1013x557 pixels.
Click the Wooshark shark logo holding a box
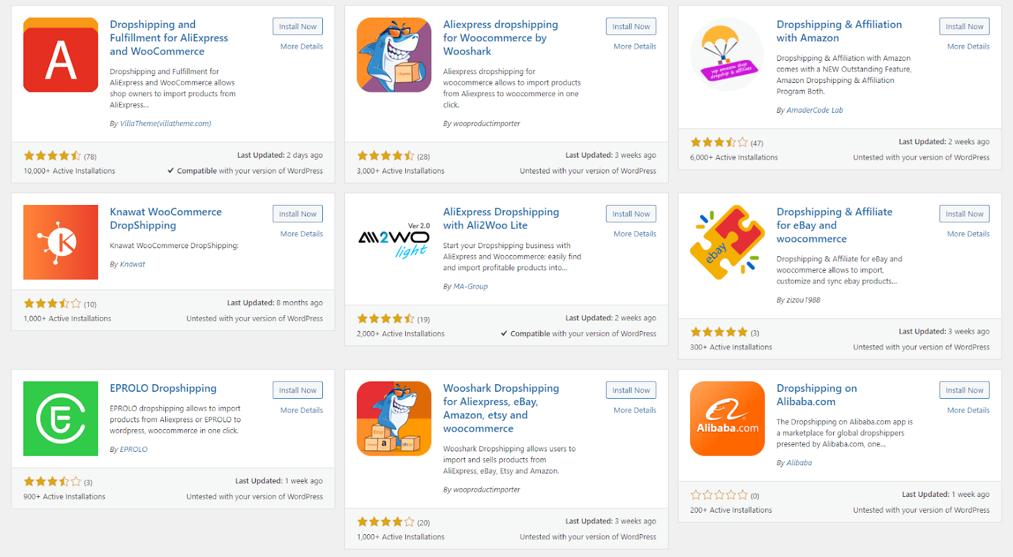click(x=394, y=55)
